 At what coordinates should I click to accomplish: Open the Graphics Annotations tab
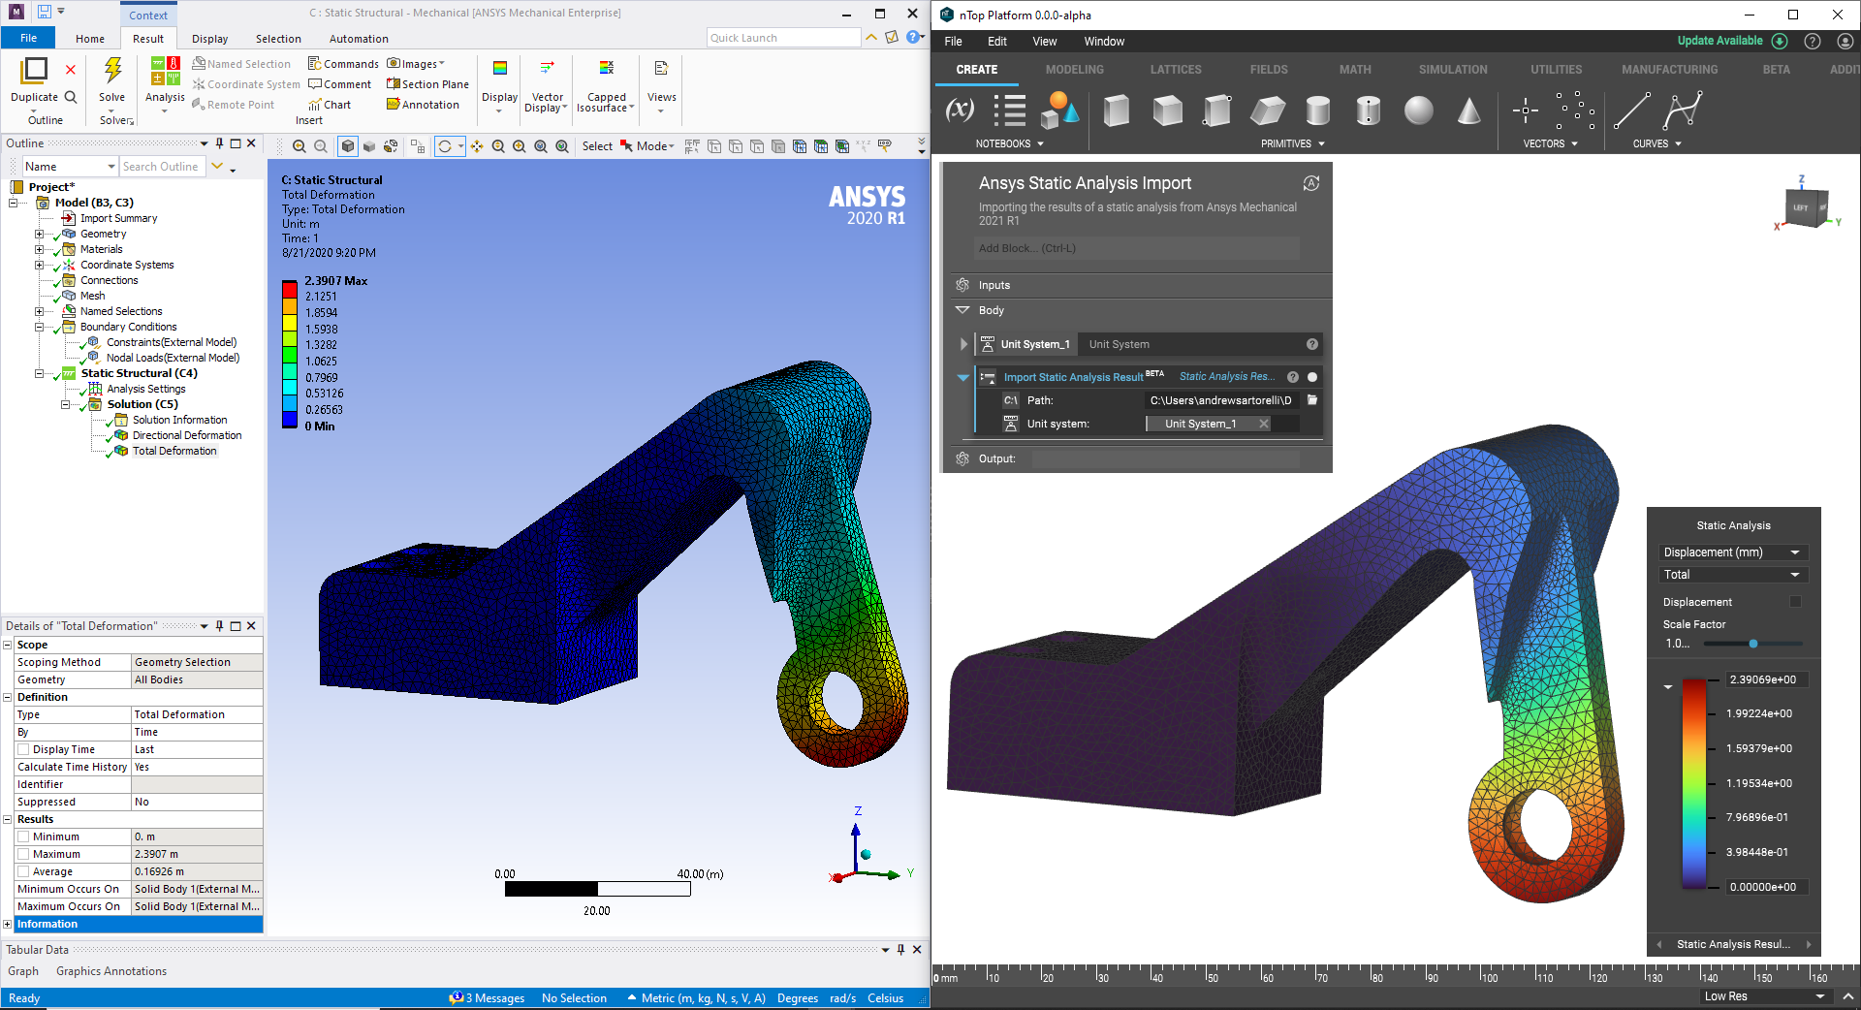111,971
